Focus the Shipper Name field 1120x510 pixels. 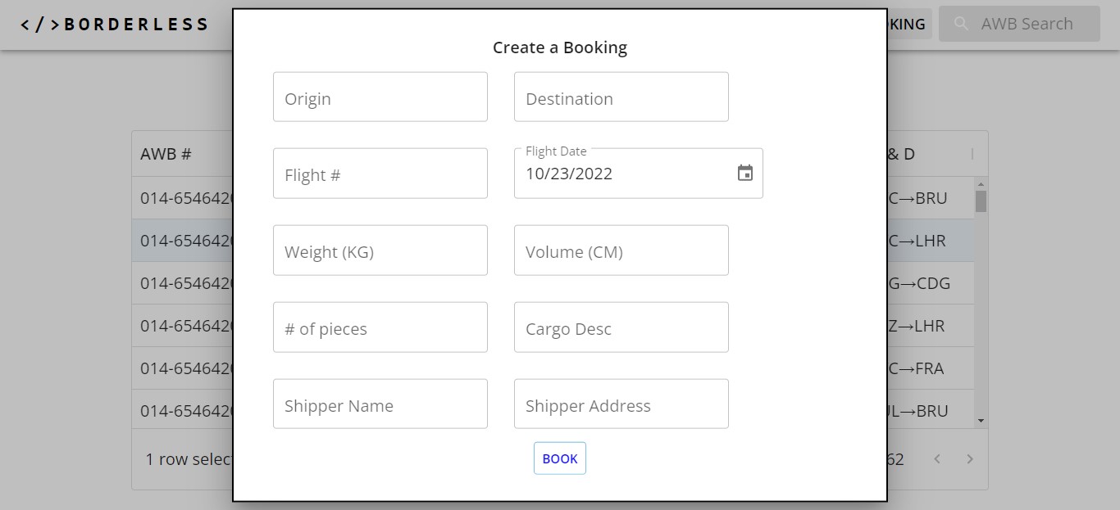380,404
